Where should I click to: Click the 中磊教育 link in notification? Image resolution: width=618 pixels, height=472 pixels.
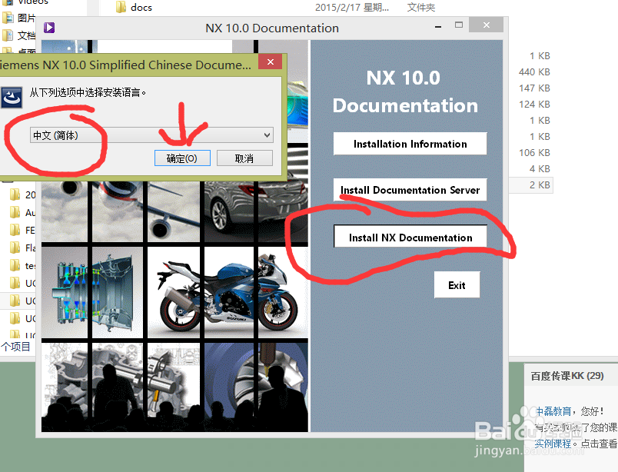(553, 411)
